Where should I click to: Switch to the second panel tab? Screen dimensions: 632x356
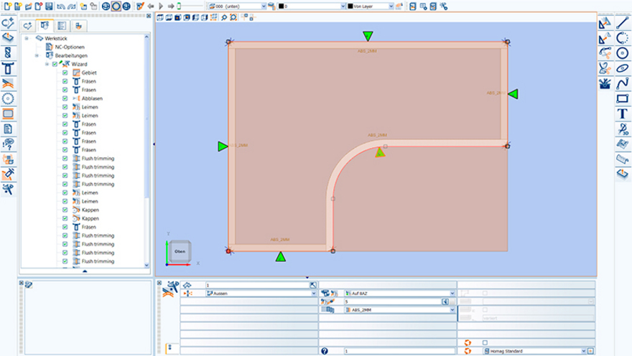tap(45, 25)
